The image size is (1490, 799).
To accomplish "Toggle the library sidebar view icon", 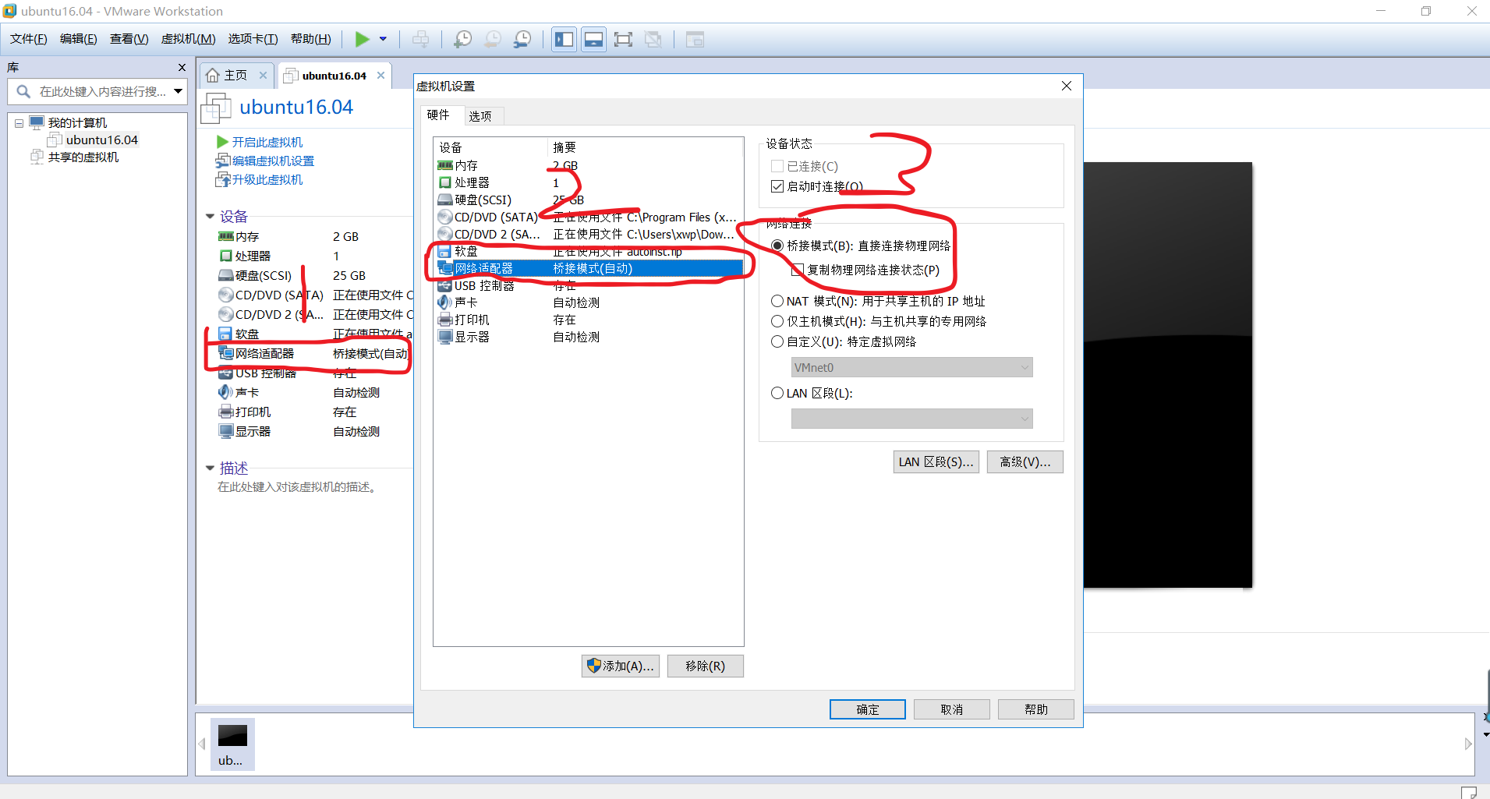I will point(564,39).
